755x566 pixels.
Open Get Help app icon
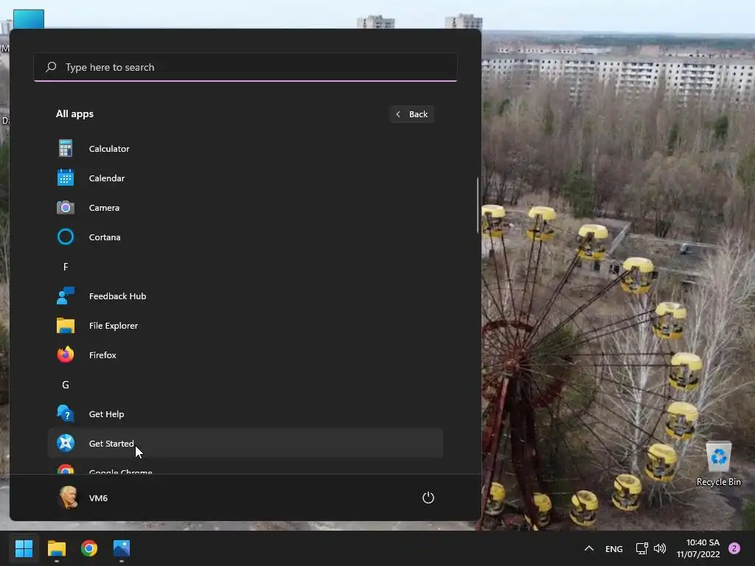pyautogui.click(x=66, y=413)
